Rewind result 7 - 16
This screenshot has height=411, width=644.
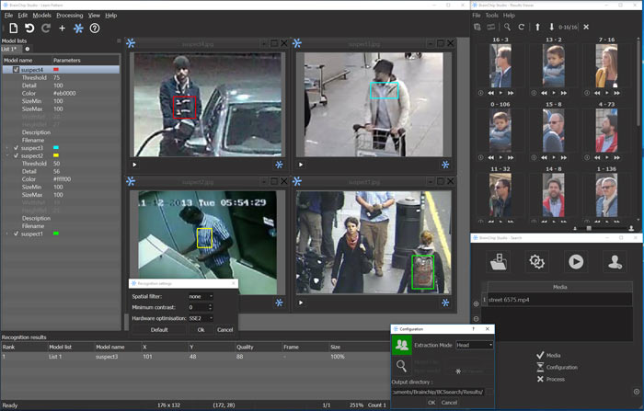(597, 93)
